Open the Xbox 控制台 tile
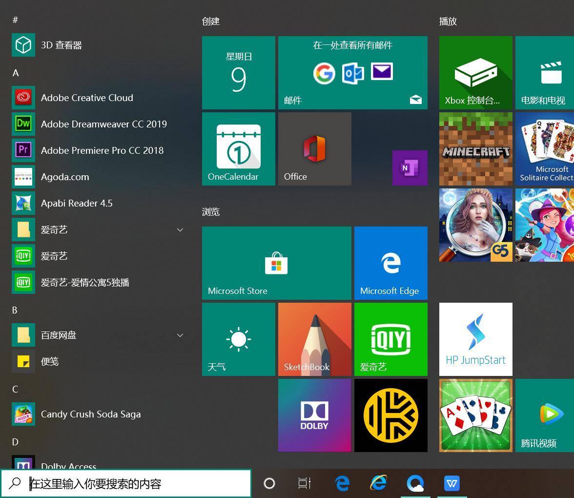This screenshot has width=574, height=498. (x=476, y=73)
